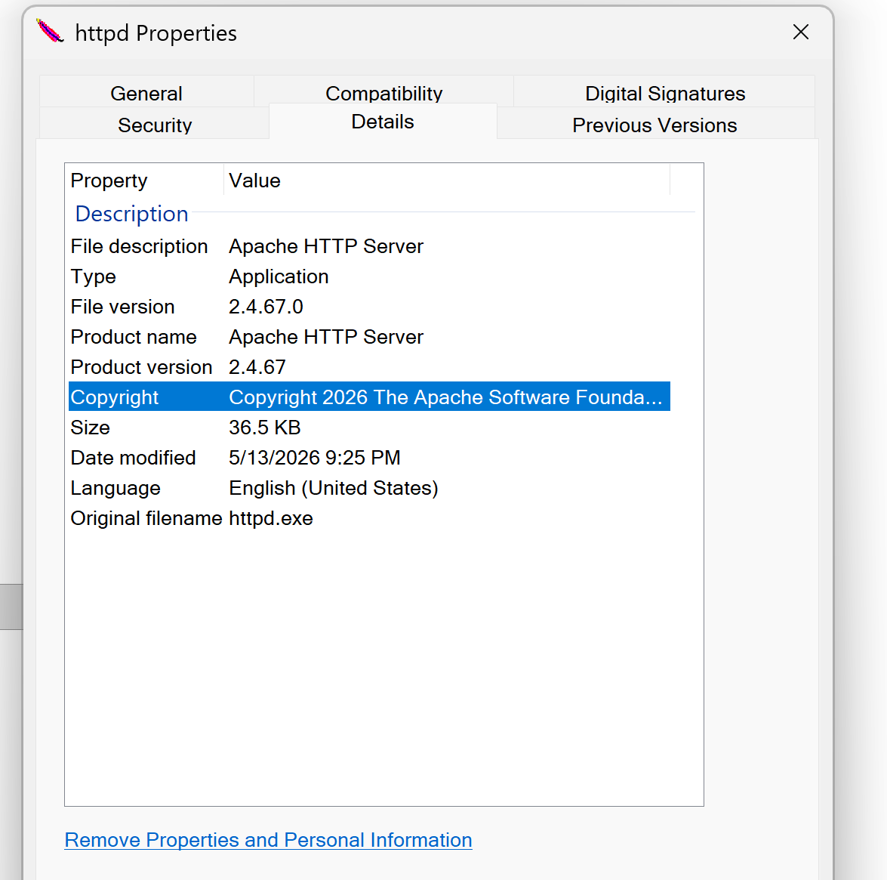
Task: Select the Product name row label
Action: click(x=134, y=337)
